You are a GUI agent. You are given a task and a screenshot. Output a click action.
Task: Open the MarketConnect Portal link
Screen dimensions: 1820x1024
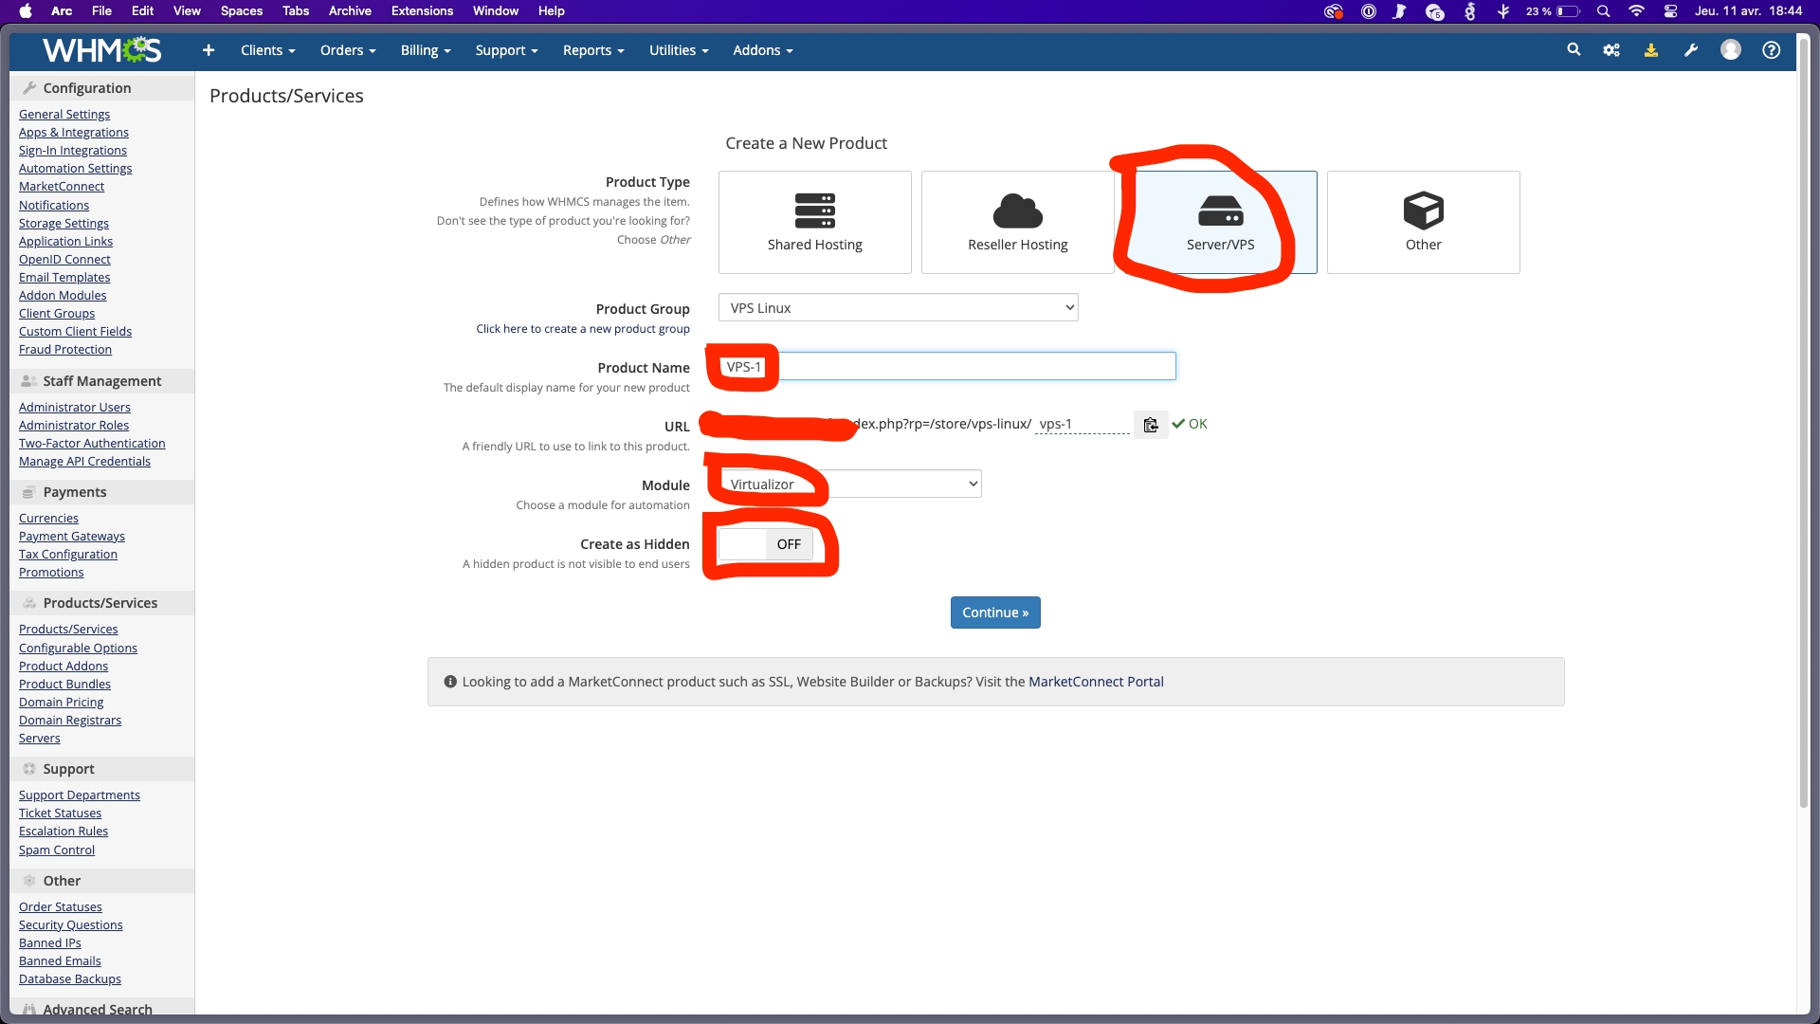pos(1096,682)
